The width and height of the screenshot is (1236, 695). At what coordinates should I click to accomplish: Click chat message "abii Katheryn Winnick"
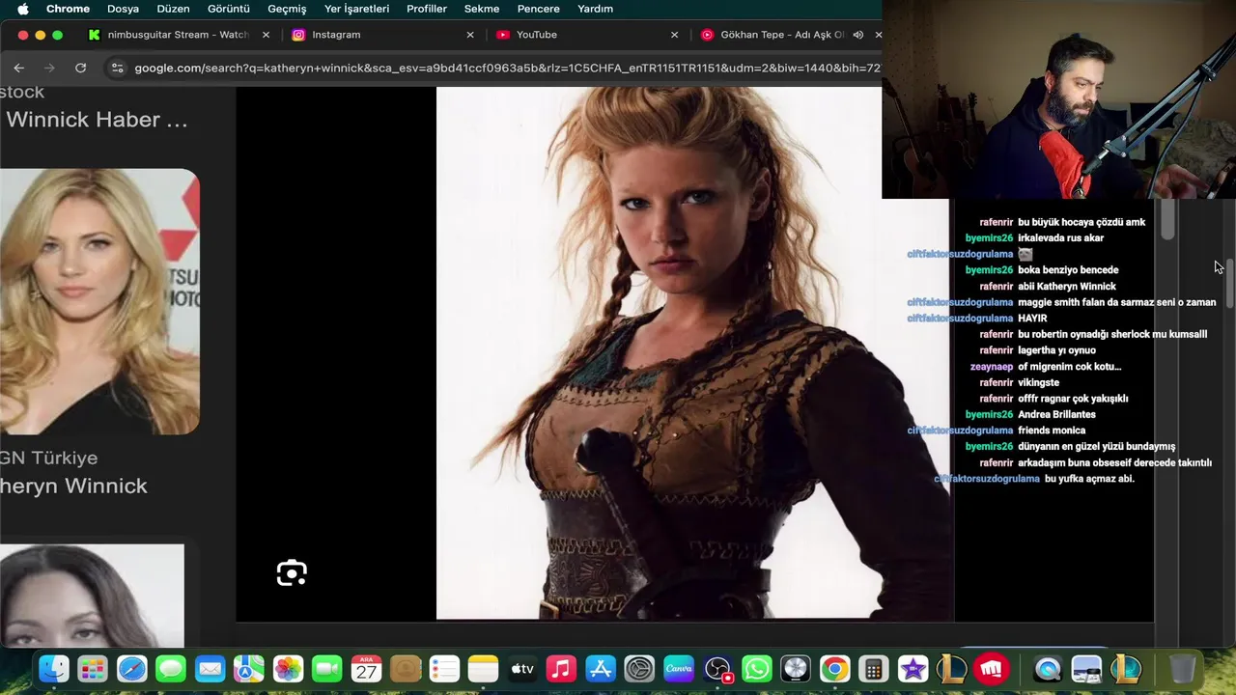coord(1066,287)
